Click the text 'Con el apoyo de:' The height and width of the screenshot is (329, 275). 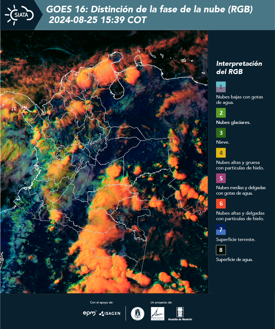tap(101, 302)
